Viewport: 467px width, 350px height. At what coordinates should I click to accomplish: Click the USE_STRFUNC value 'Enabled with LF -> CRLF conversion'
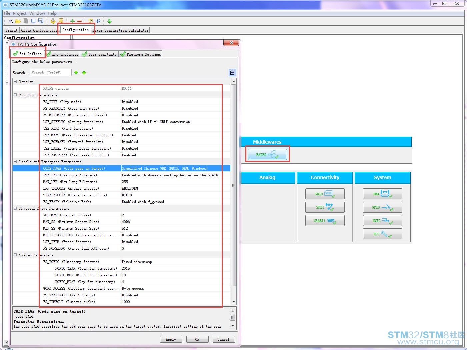point(156,122)
